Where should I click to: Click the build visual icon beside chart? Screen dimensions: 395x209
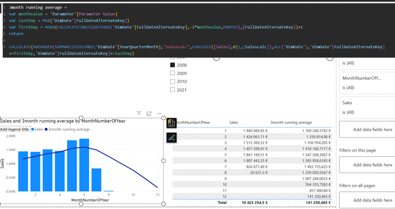[x=171, y=123]
